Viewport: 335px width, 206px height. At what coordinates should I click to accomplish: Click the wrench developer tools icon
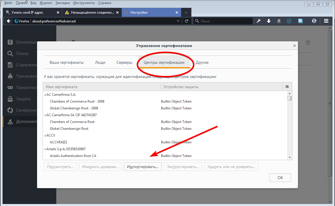pos(258,21)
